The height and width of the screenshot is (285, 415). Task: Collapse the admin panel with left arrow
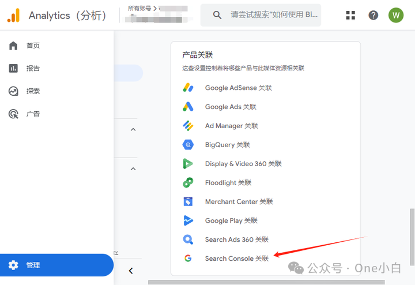pos(131,271)
